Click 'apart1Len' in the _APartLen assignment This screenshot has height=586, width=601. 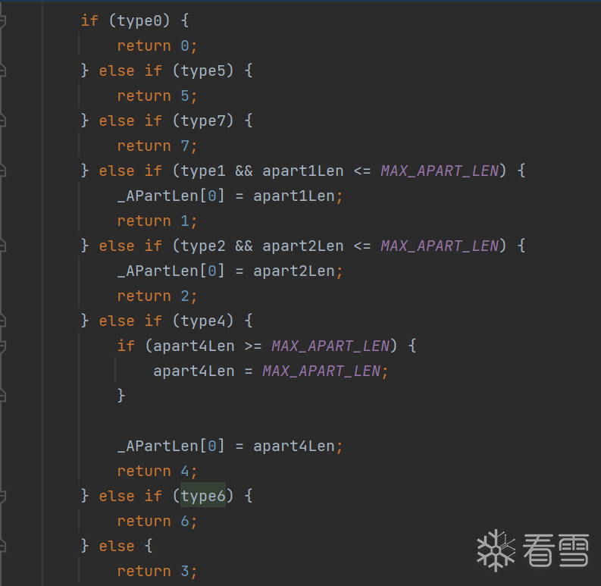(x=293, y=196)
